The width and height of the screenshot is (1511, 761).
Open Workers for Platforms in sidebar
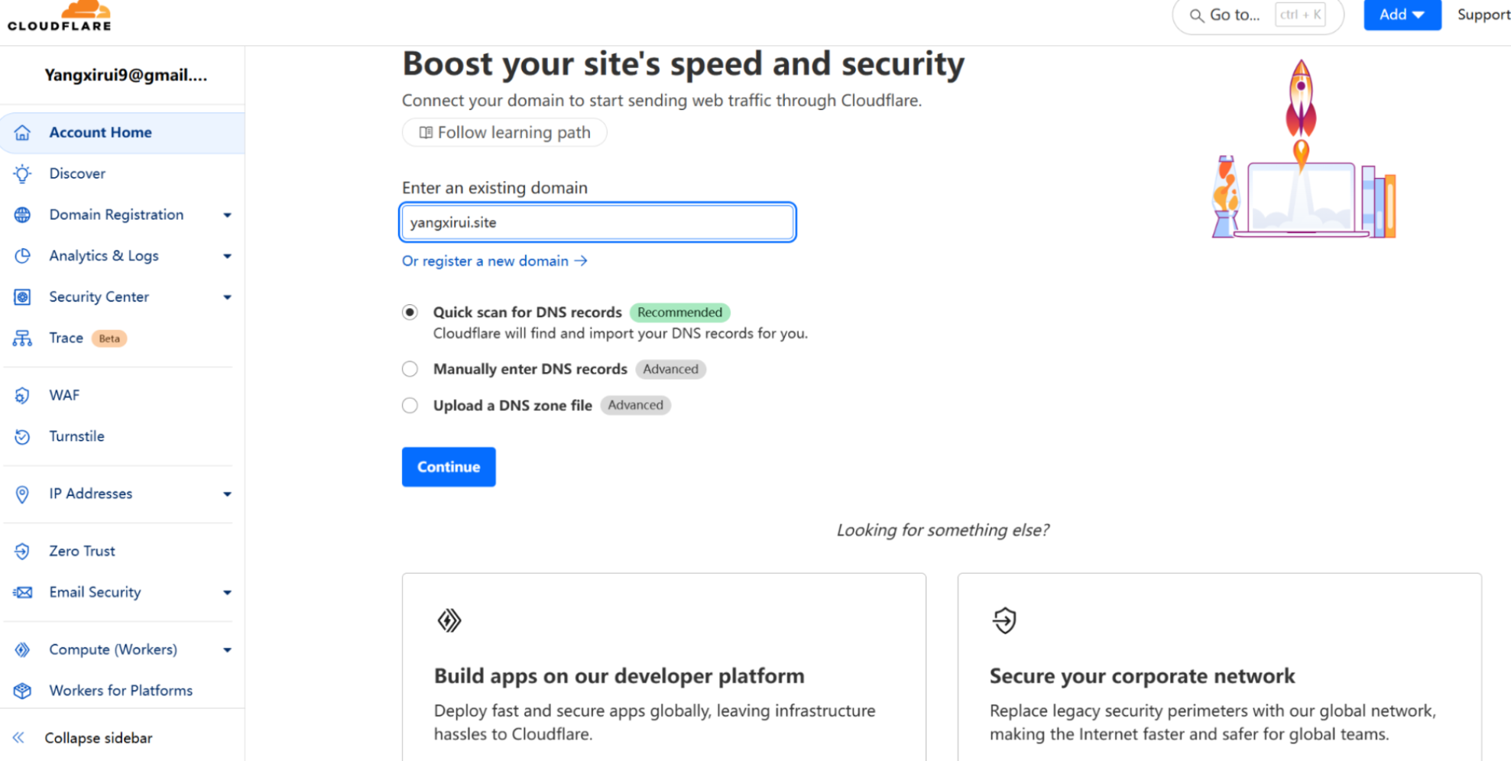pos(122,691)
